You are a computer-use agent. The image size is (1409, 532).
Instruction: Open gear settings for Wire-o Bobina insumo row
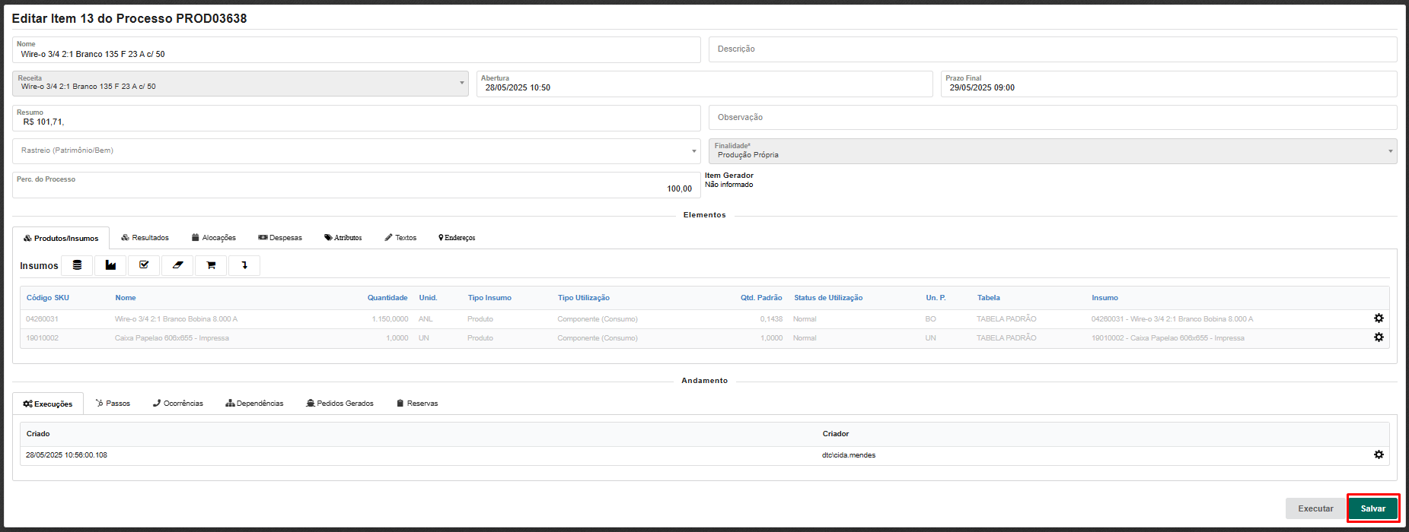[x=1378, y=318]
